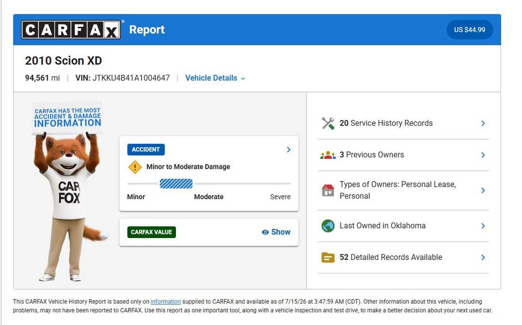The width and height of the screenshot is (522, 325).
Task: Click the CARFAX logo
Action: coord(71,30)
